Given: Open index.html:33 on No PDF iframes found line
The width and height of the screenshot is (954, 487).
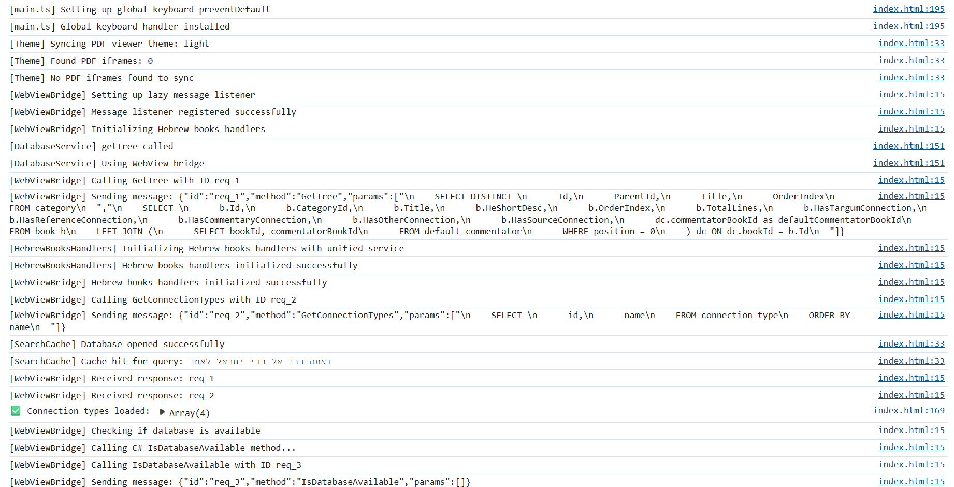Looking at the screenshot, I should (x=911, y=77).
